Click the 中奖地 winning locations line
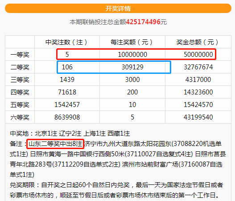The height and width of the screenshot is (201, 235). point(70,133)
